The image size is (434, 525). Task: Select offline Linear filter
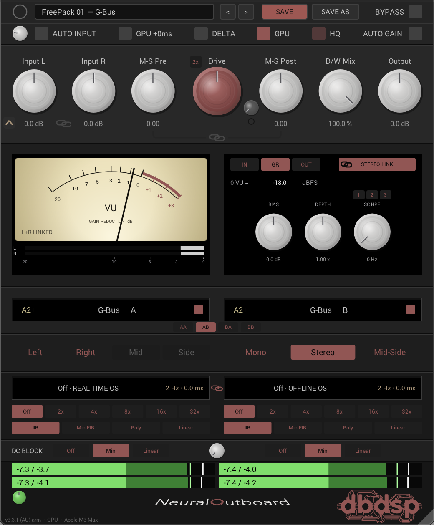point(398,428)
